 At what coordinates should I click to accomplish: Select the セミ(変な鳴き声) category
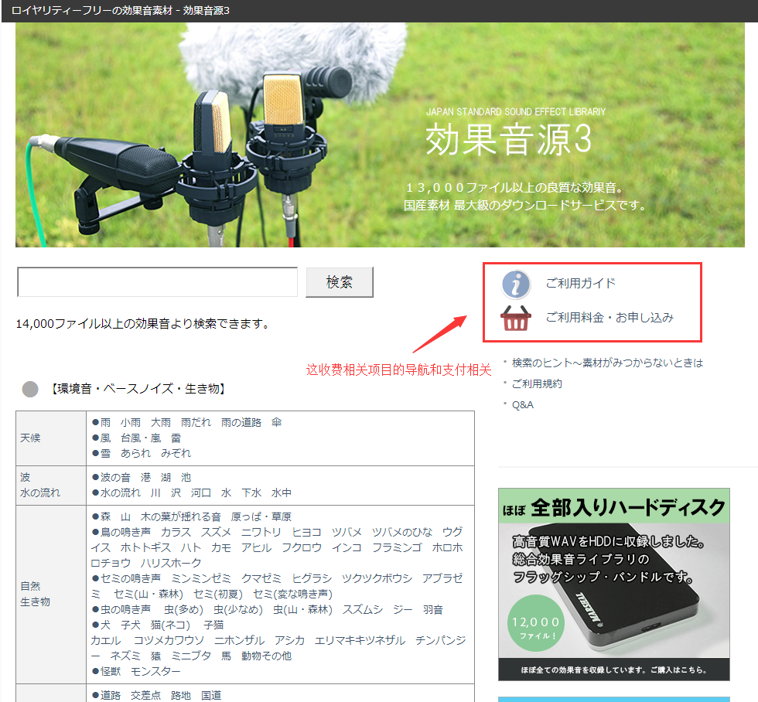(x=293, y=595)
